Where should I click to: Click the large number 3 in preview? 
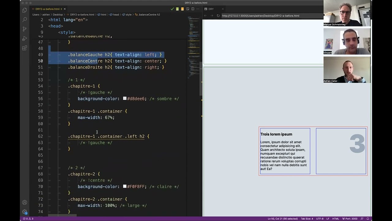click(357, 143)
